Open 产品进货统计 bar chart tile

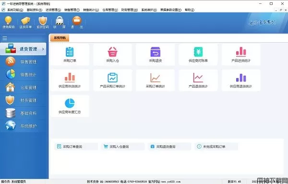tap(241, 55)
